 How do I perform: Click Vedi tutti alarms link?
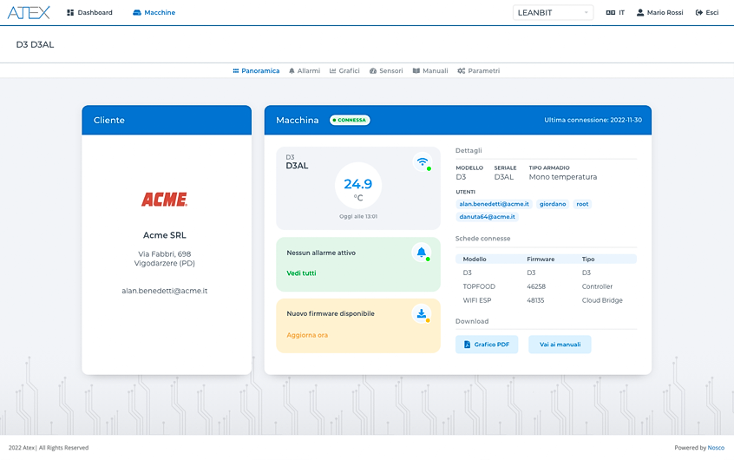pos(301,273)
